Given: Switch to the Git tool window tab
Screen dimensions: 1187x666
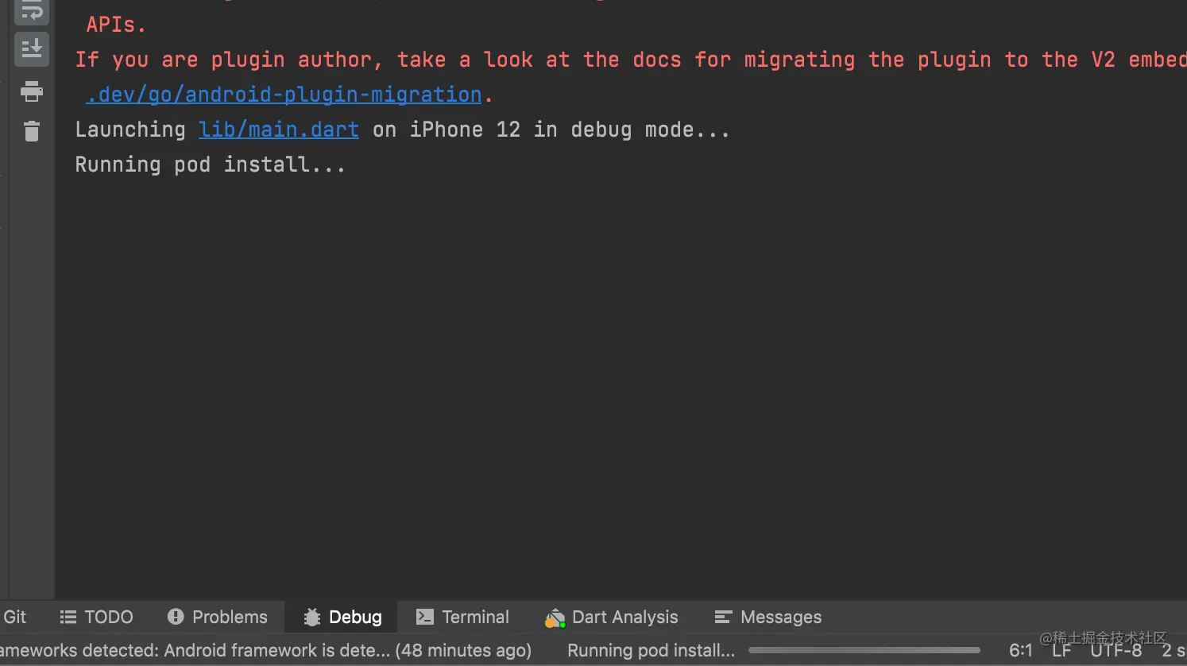Looking at the screenshot, I should (14, 617).
